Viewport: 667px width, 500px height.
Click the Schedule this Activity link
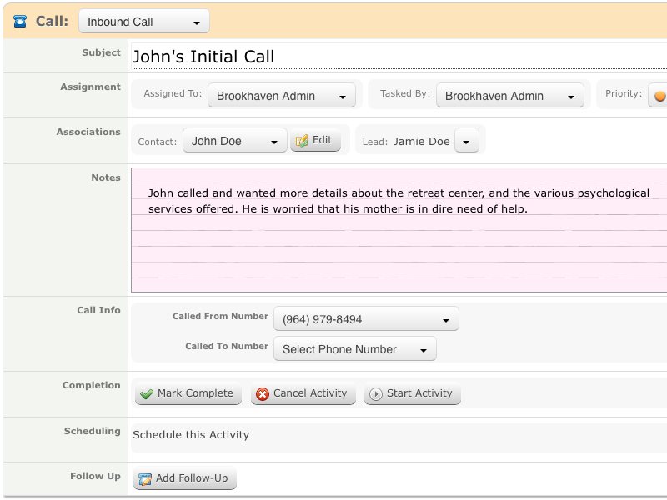191,434
